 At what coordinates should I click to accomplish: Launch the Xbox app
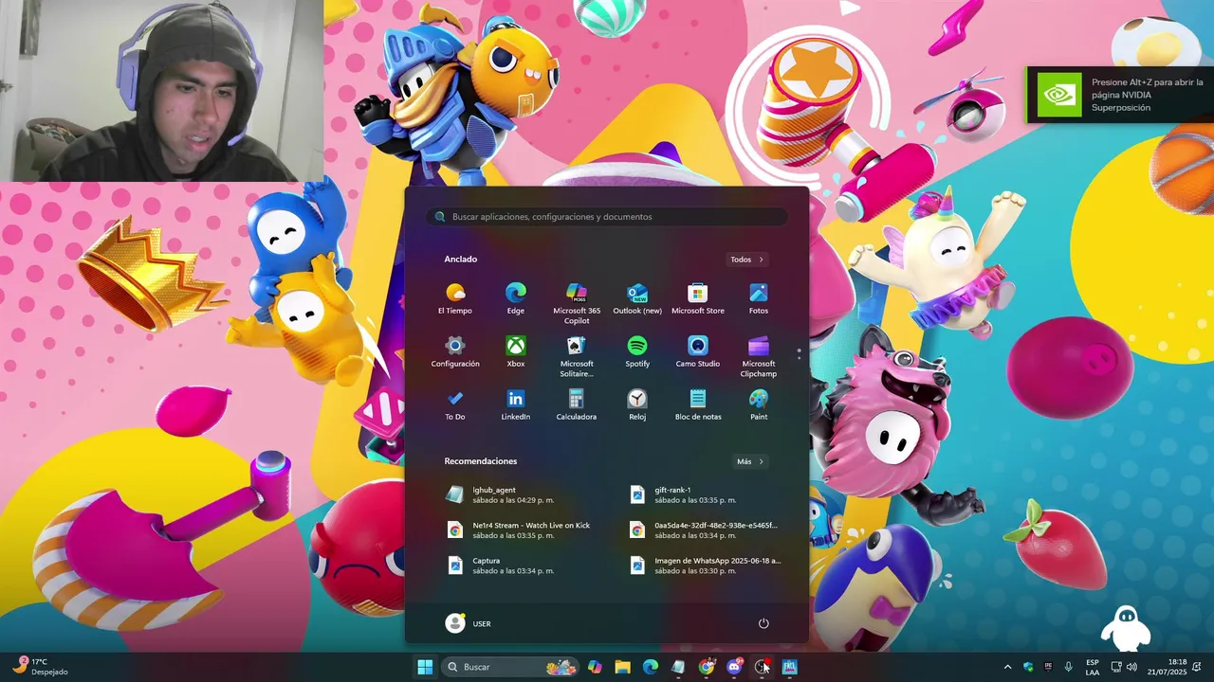515,352
